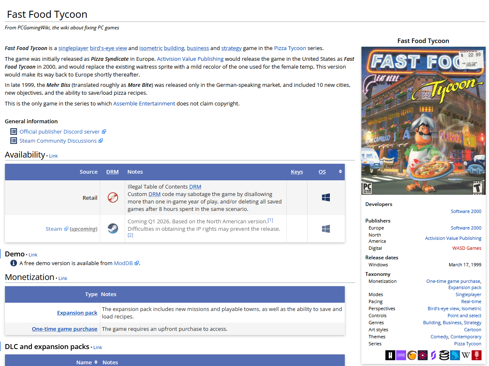Open Official publisher Discord server link
This screenshot has width=489, height=366.
click(60, 132)
